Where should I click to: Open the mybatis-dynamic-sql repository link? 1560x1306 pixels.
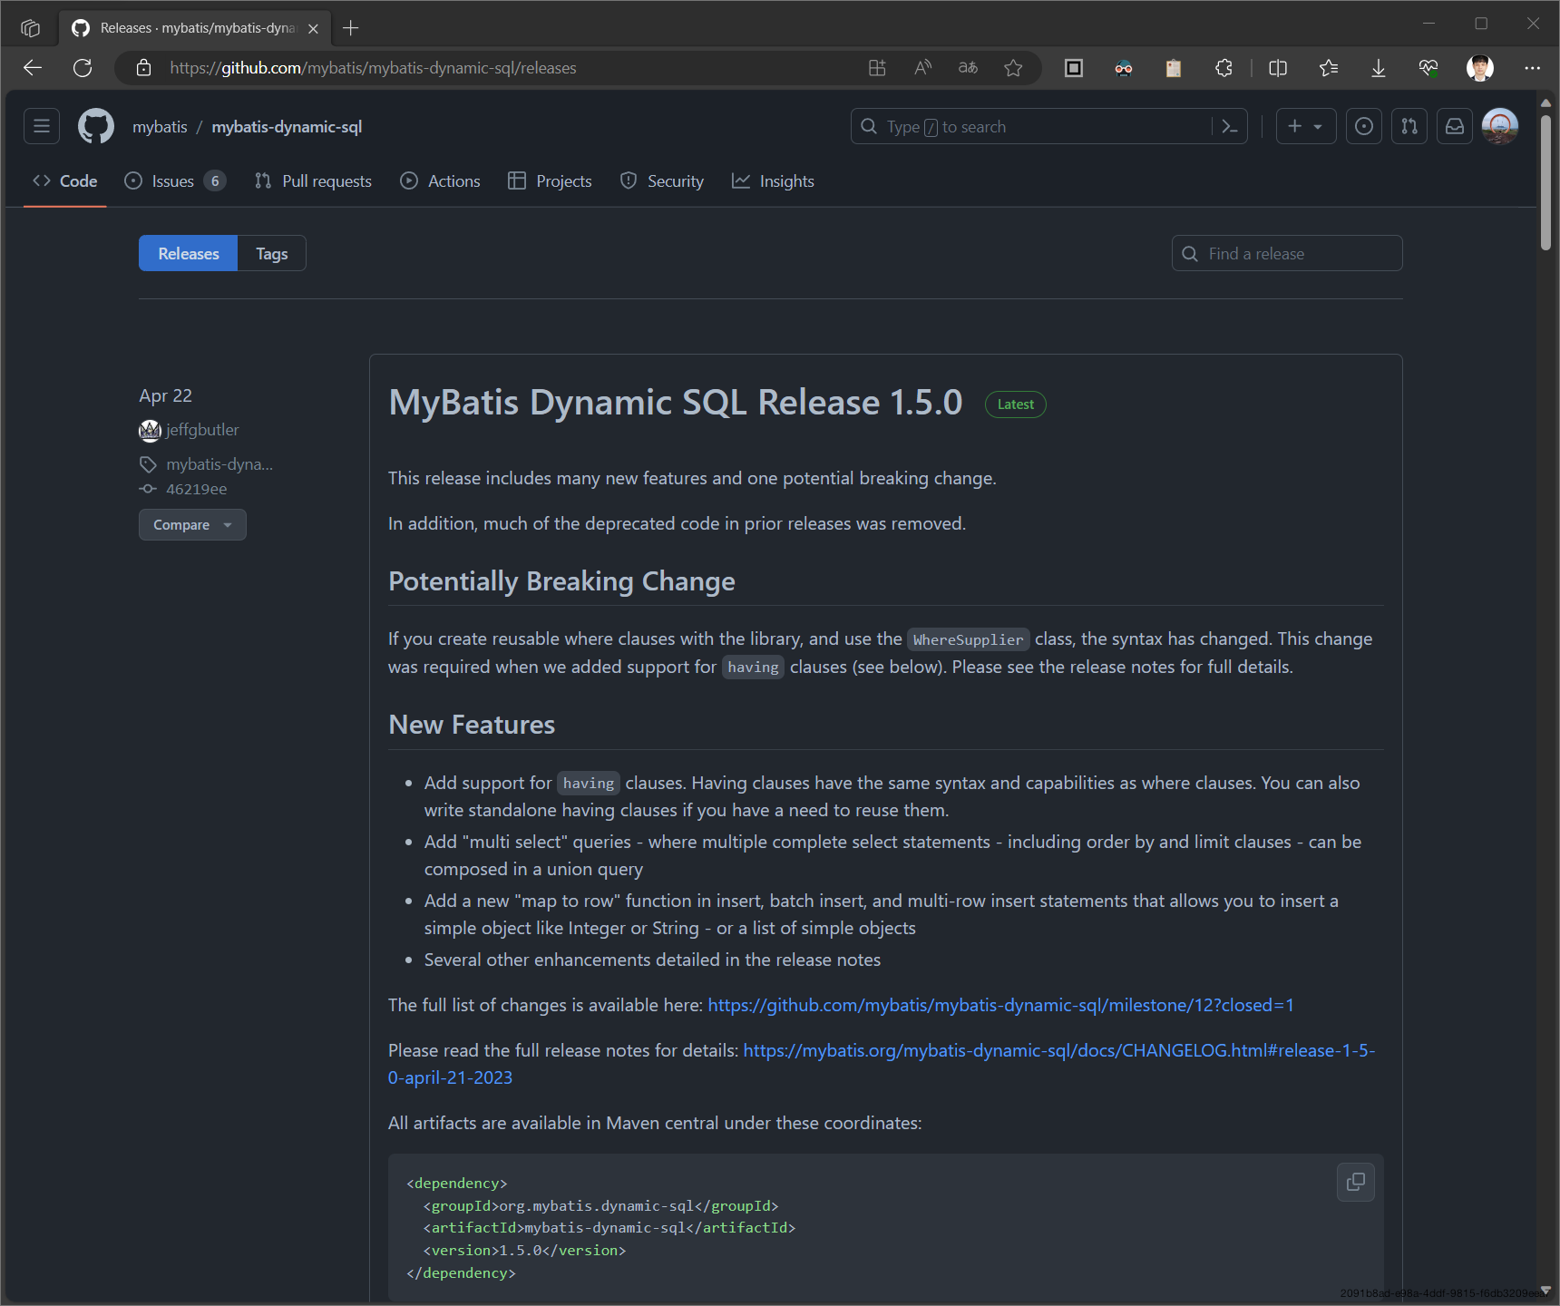point(287,127)
